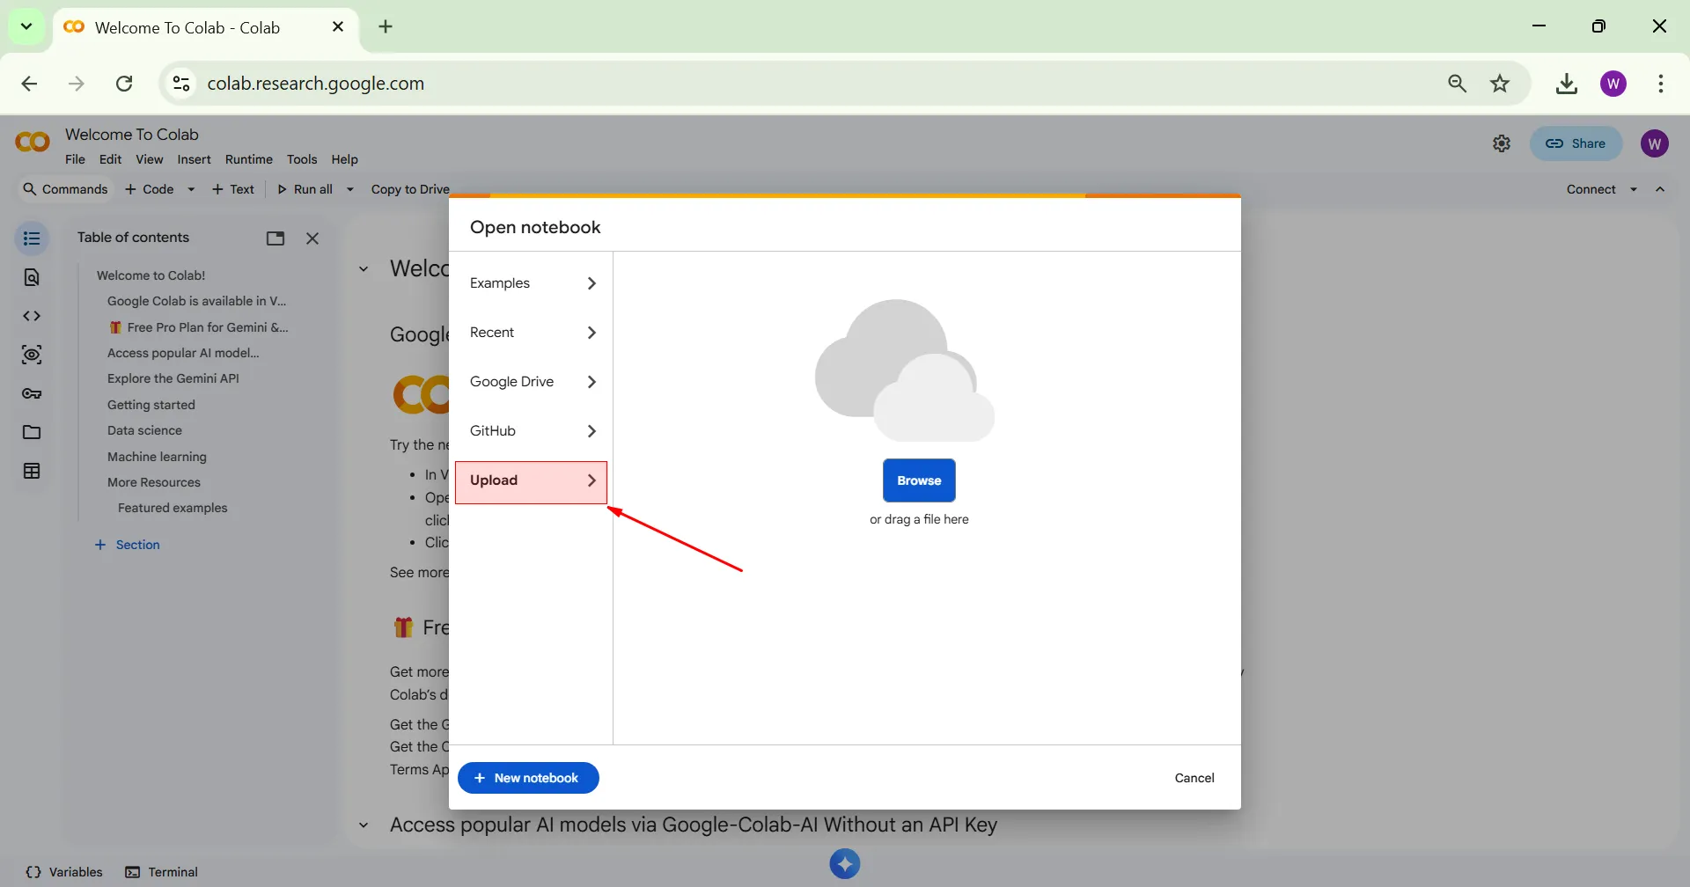The height and width of the screenshot is (887, 1690).
Task: Collapse the header with the caret icon
Action: pos(1660,189)
